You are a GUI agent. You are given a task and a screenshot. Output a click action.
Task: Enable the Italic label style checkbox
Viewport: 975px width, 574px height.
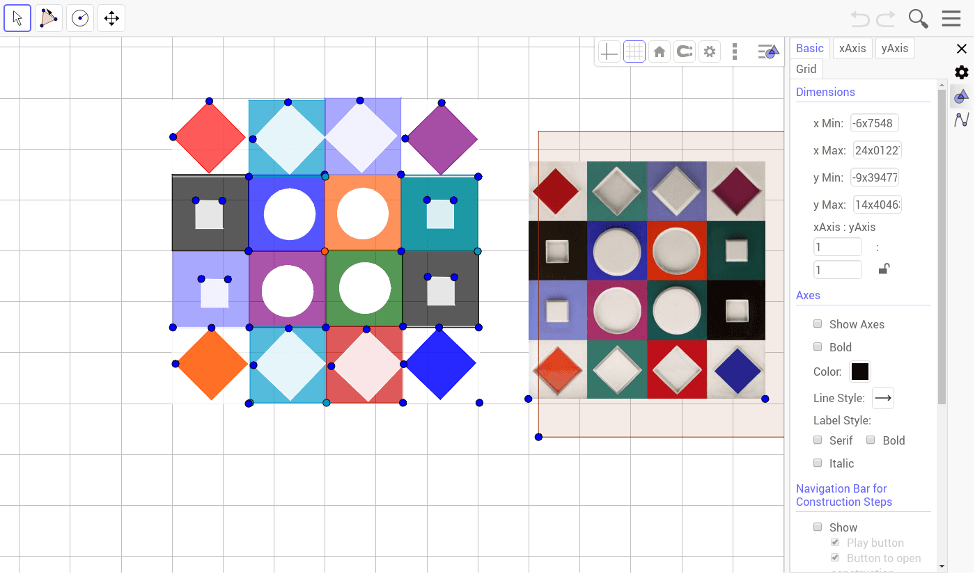point(818,463)
